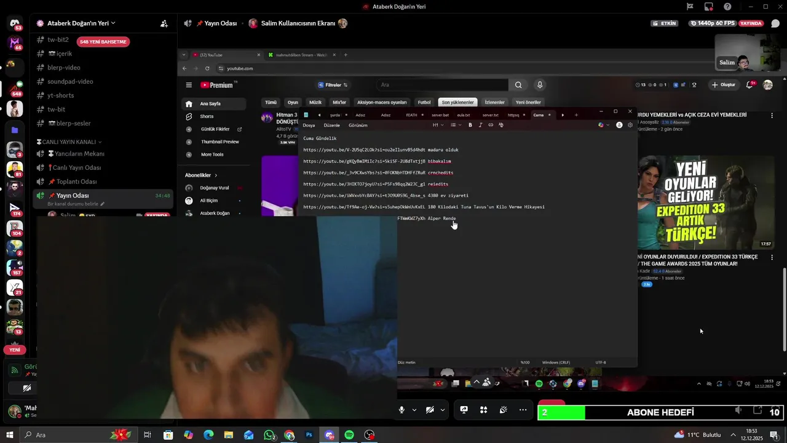Toggle camera on in call controls
The width and height of the screenshot is (787, 443).
click(x=430, y=410)
